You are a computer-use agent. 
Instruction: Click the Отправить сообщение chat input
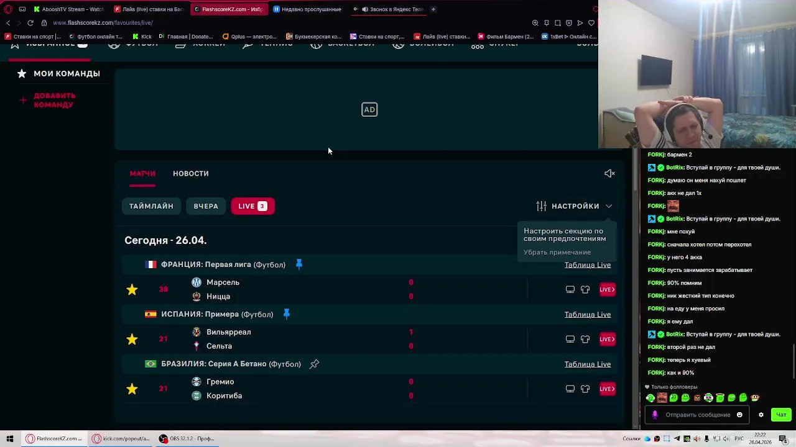click(698, 415)
